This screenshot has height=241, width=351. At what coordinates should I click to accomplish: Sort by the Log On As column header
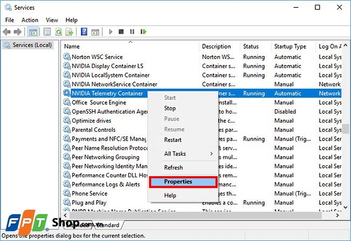coord(329,46)
